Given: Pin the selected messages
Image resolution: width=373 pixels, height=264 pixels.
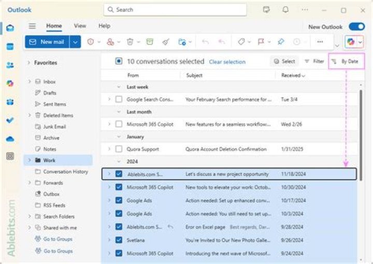Looking at the screenshot, I should pyautogui.click(x=281, y=42).
